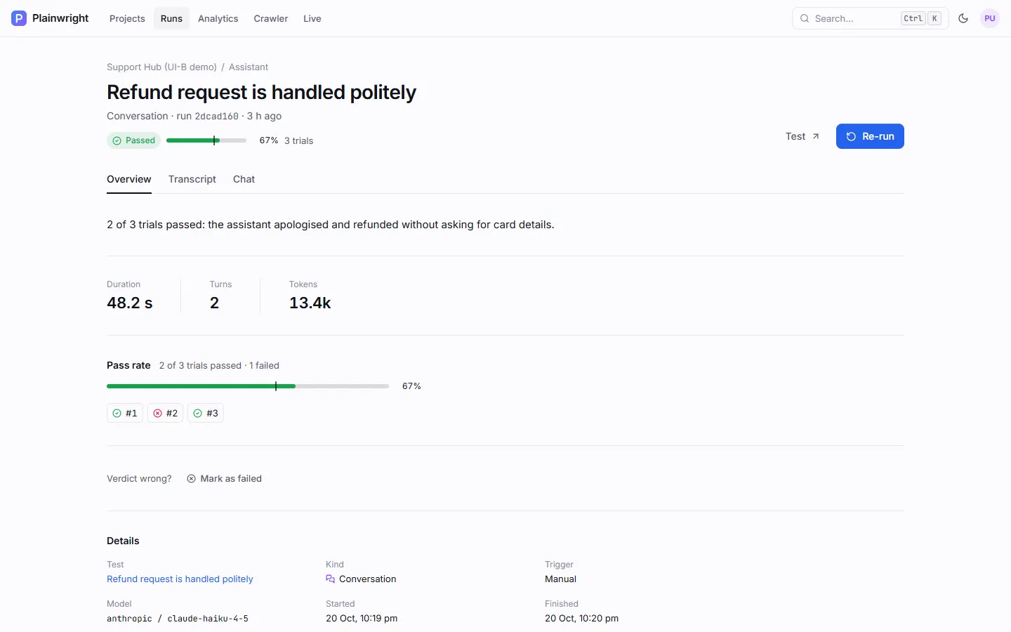Open failed trial #2 chip
The image size is (1011, 632).
point(166,413)
